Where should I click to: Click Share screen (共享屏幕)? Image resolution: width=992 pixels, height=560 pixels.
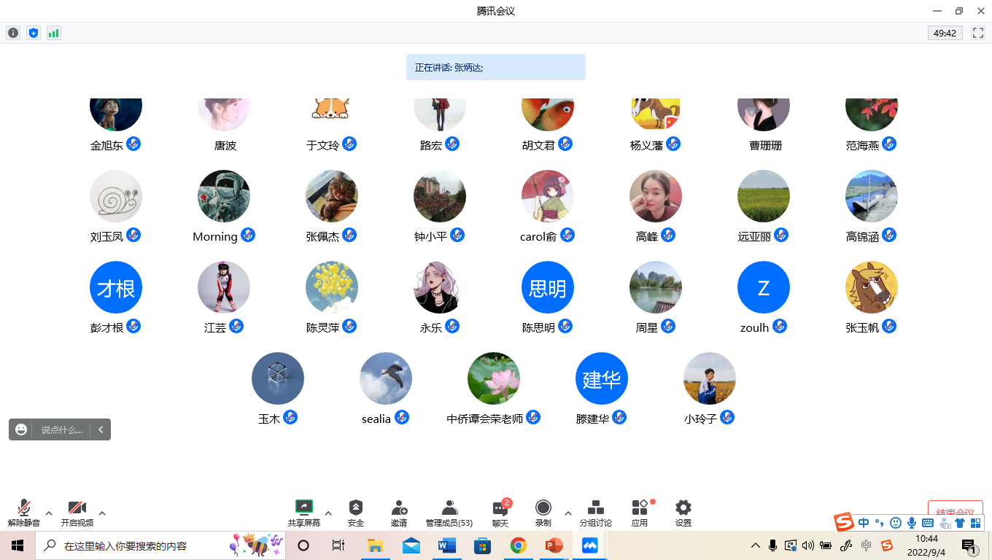(303, 513)
